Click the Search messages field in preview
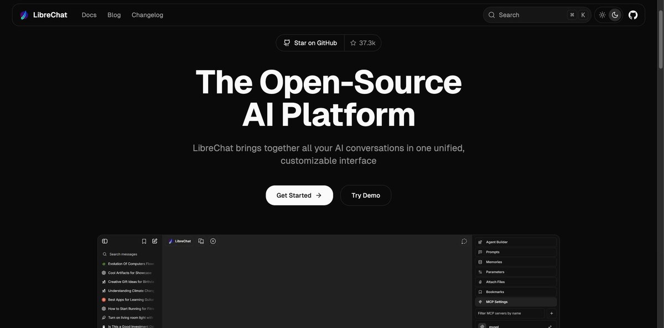The height and width of the screenshot is (328, 664). (128, 254)
